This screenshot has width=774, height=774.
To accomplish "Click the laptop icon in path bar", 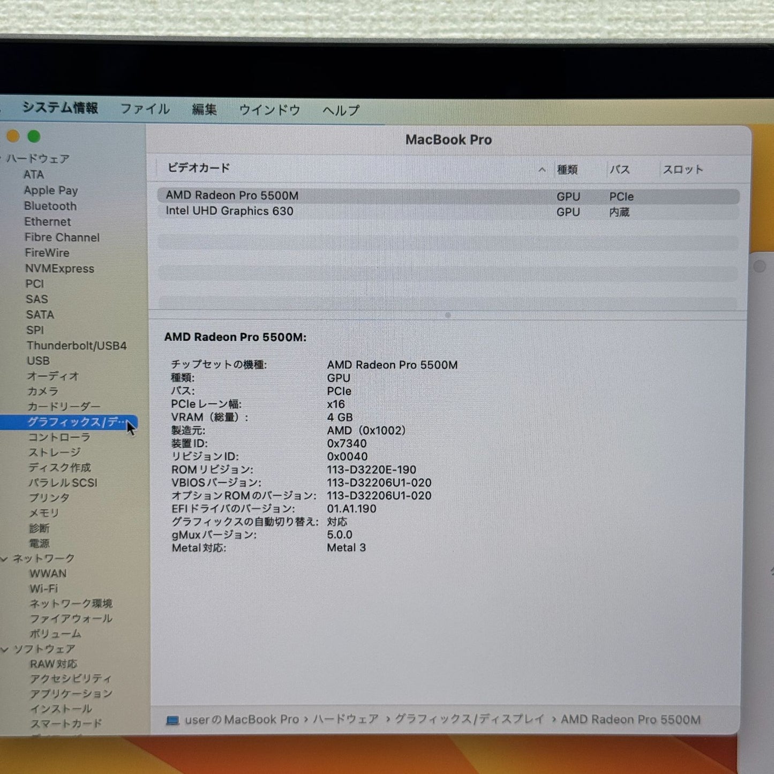I will point(172,720).
